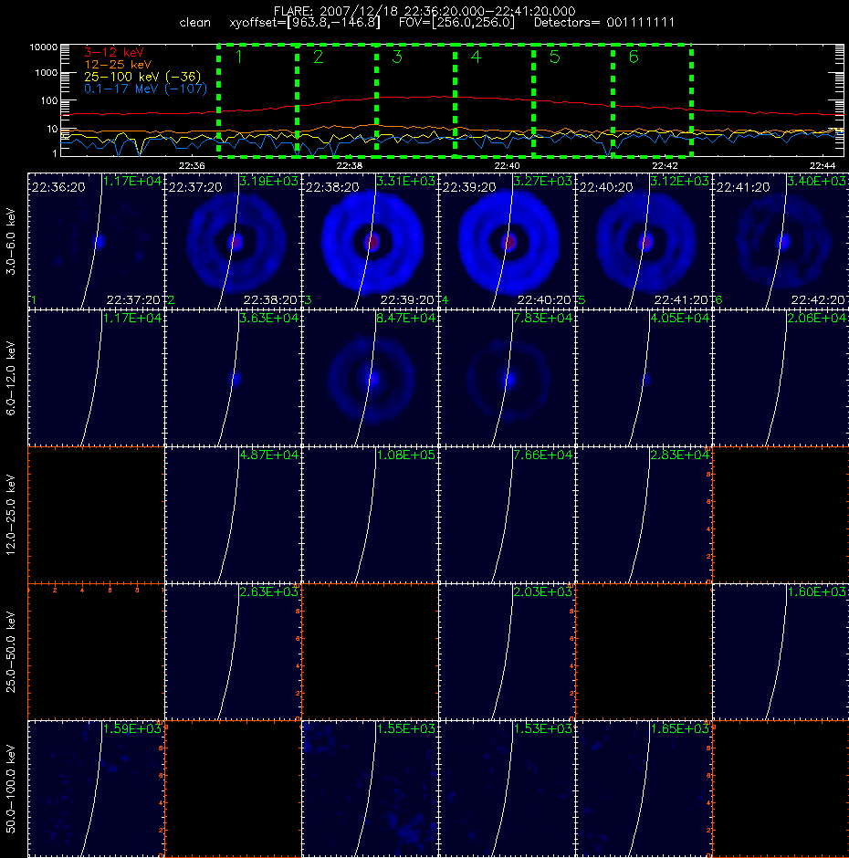
Task: Select the blue 0.1-17 MeV (-107) legend entry
Action: [x=145, y=89]
